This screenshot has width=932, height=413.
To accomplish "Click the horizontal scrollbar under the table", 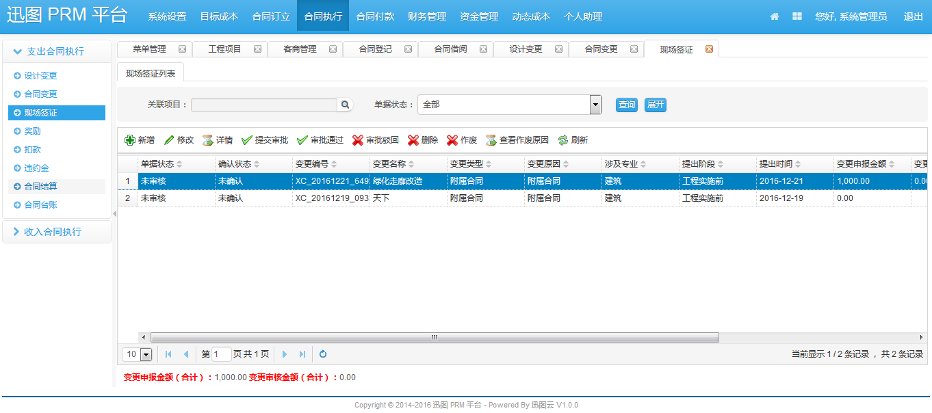I will click(x=434, y=337).
